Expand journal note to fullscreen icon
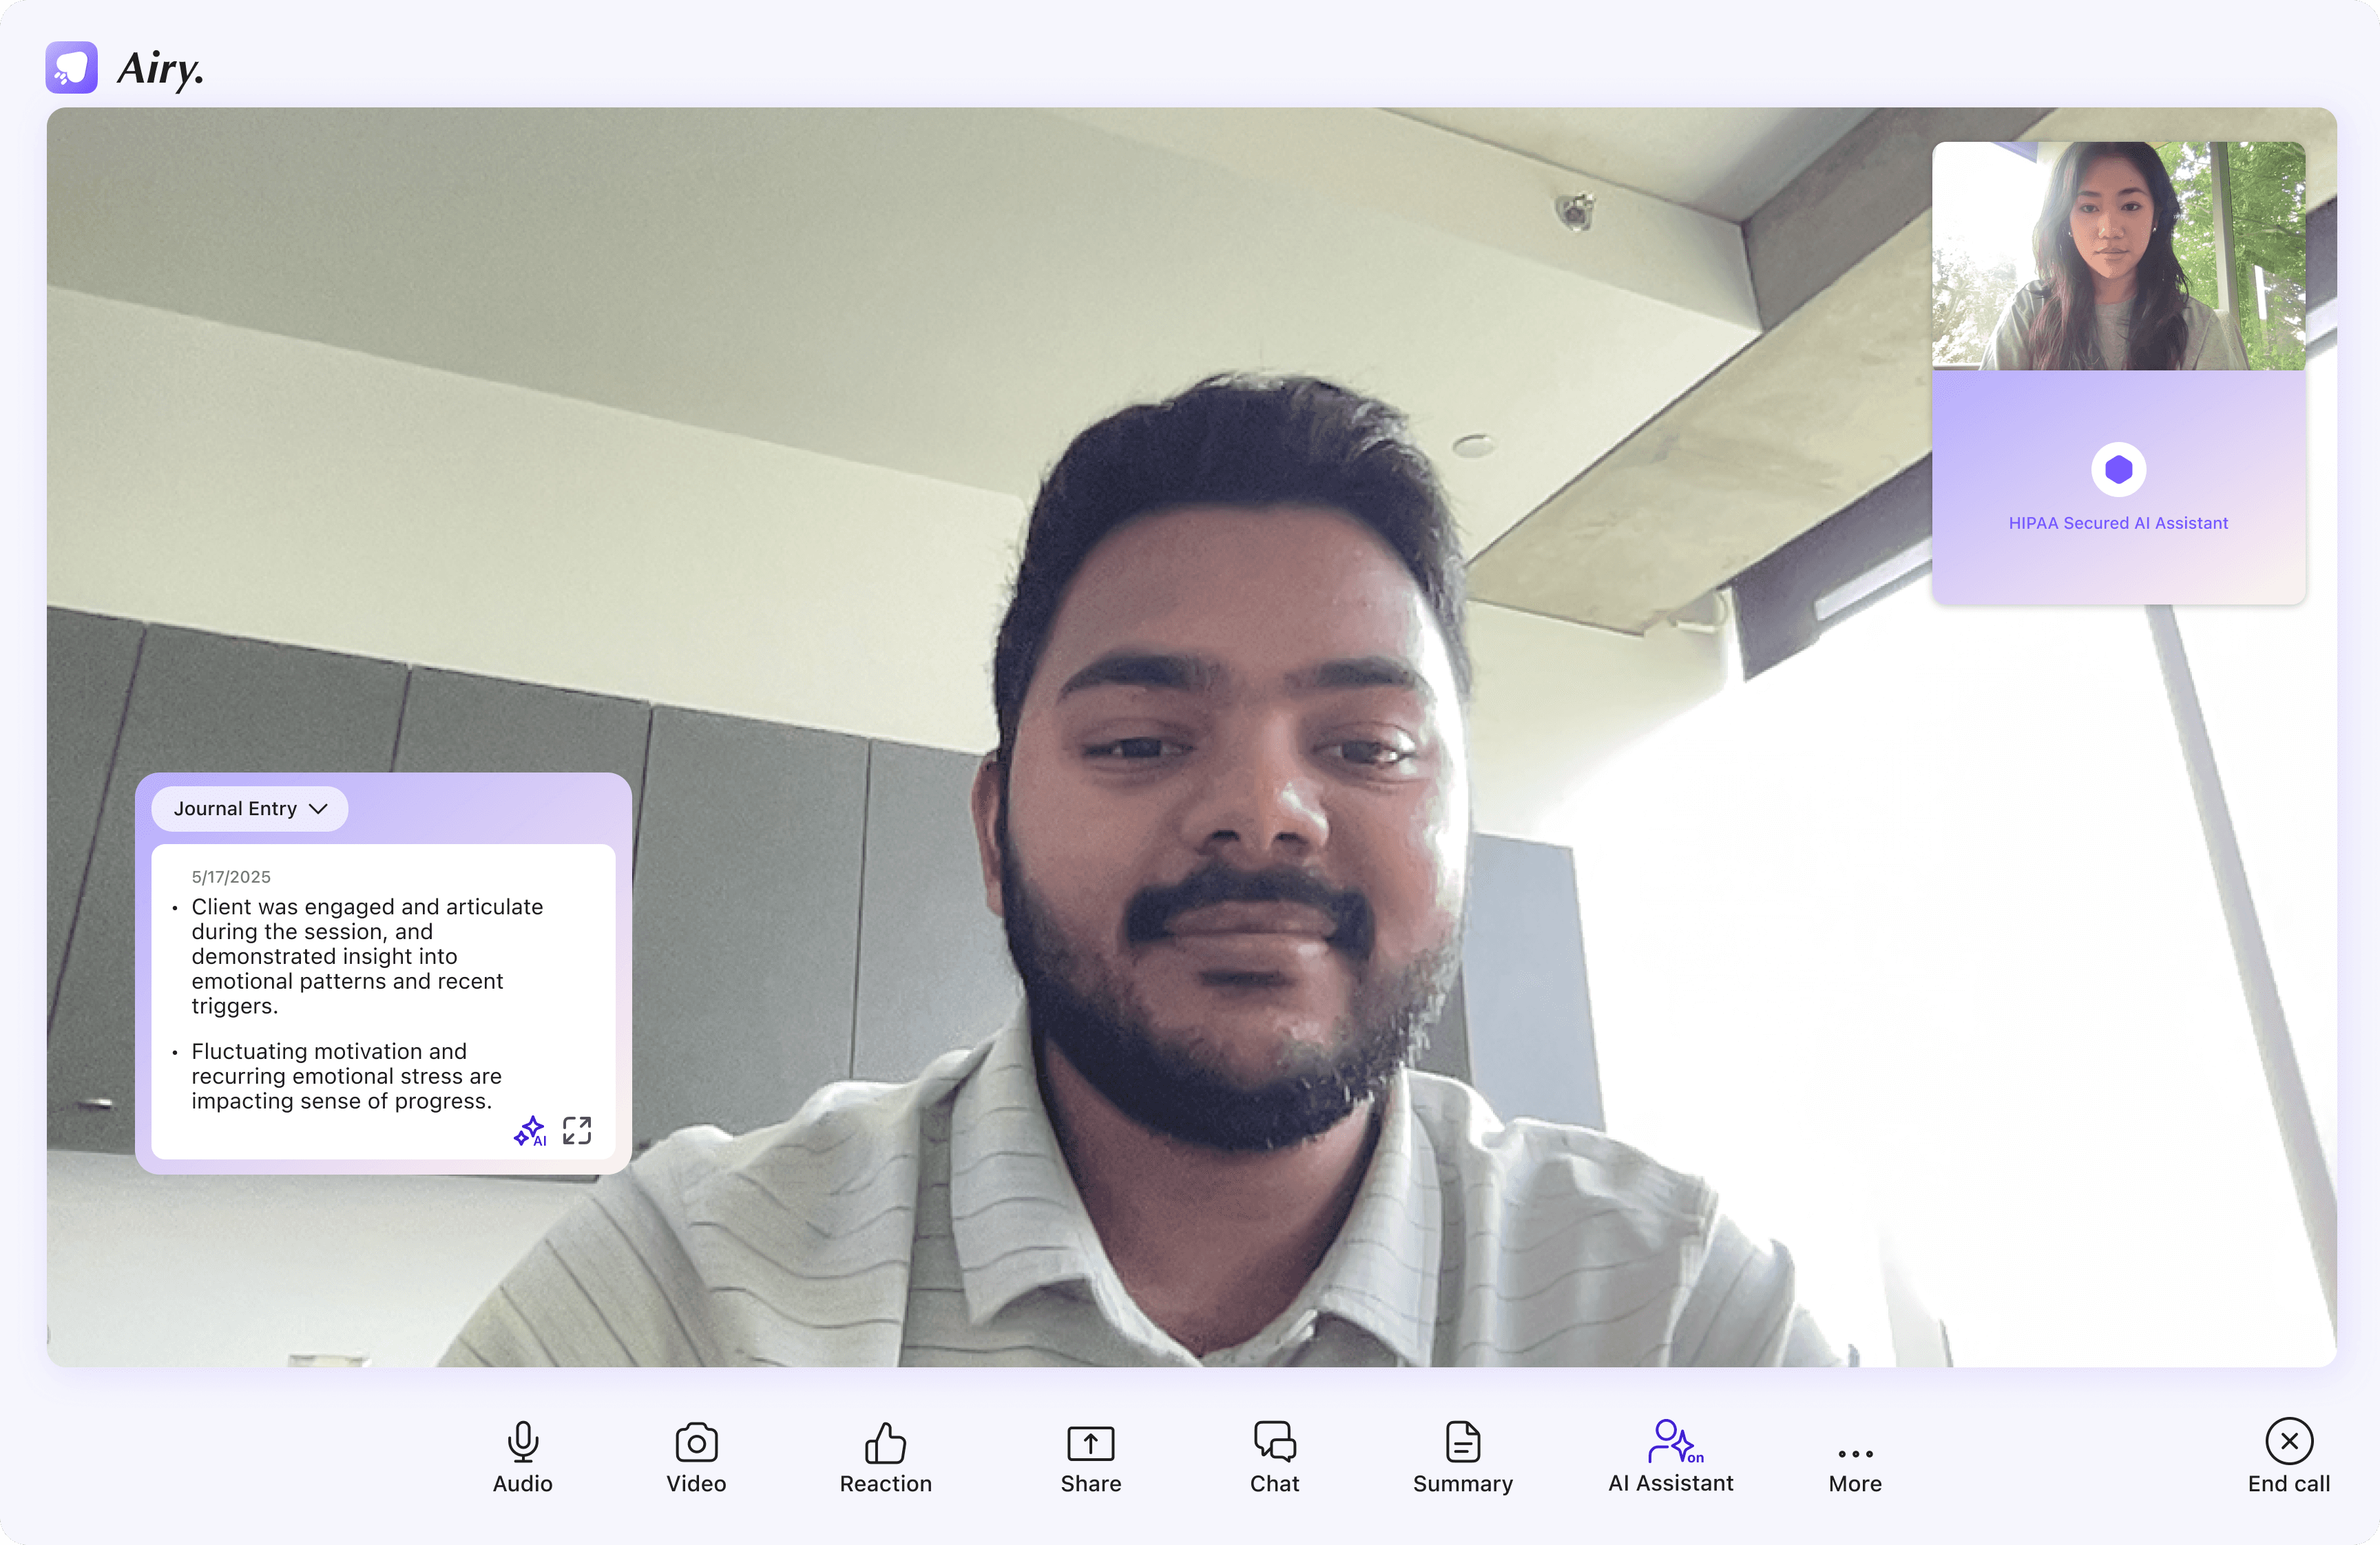Screen dimensions: 2380x1545 point(577,1131)
